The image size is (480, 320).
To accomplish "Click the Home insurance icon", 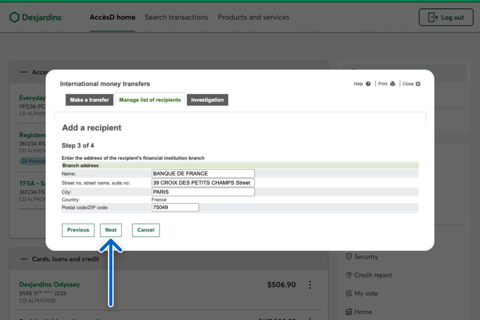I will pos(349,312).
